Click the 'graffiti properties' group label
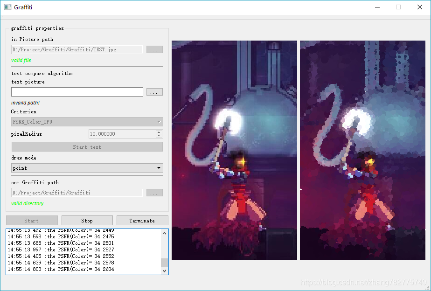 37,28
